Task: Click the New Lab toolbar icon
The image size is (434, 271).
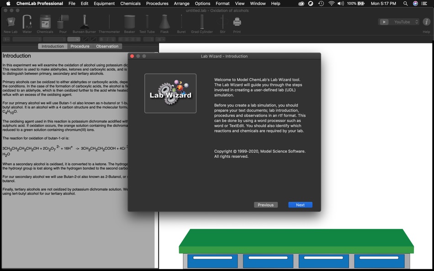Action: 11,22
